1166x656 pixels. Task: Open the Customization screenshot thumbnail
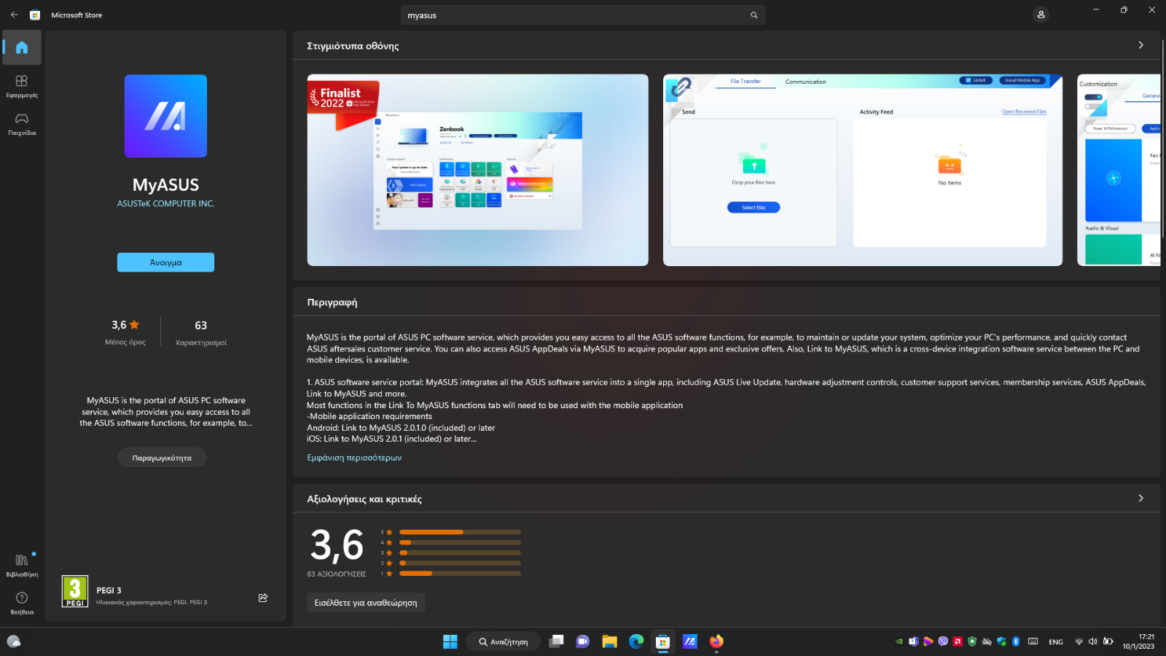(x=1119, y=170)
